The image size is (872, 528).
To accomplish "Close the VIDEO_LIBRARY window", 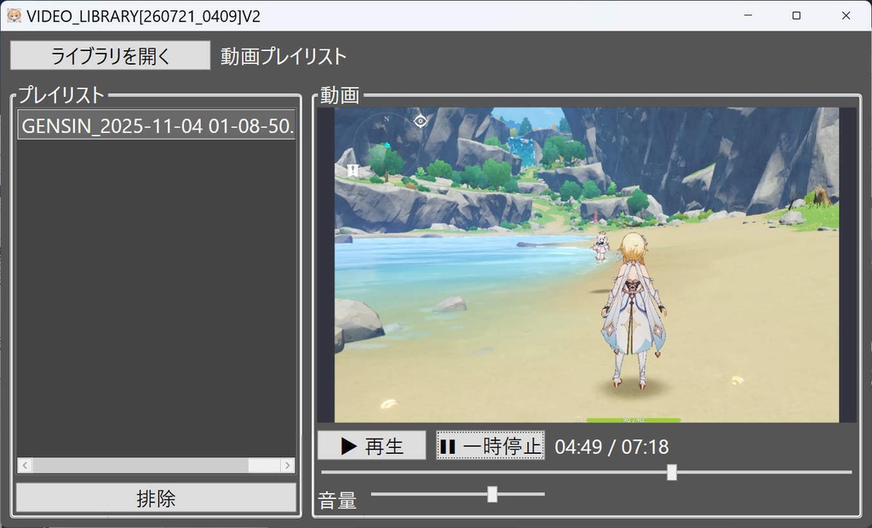I will 846,15.
